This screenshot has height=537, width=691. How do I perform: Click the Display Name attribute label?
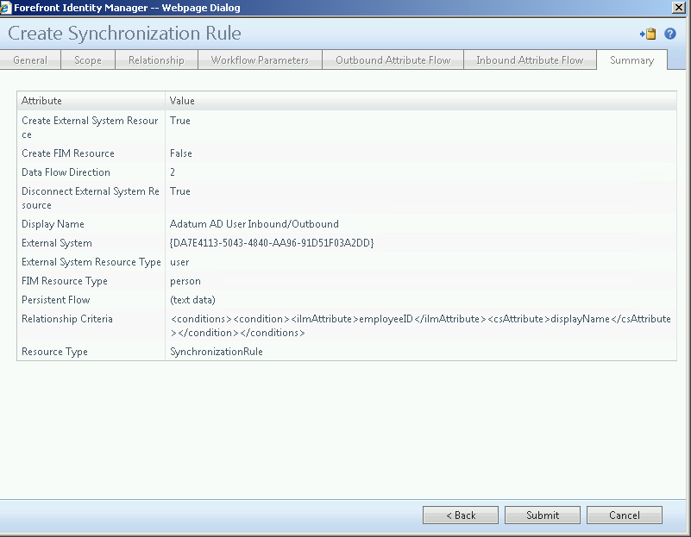53,224
